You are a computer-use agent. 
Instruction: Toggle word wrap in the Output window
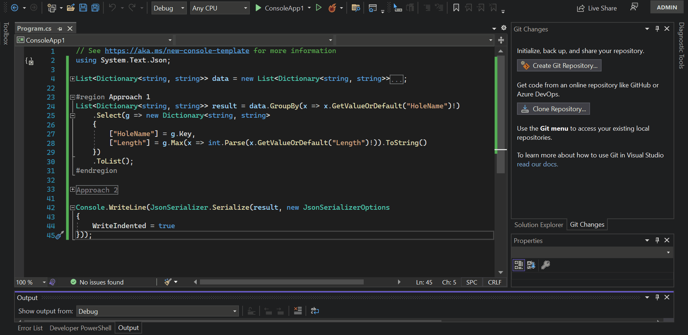click(x=315, y=310)
